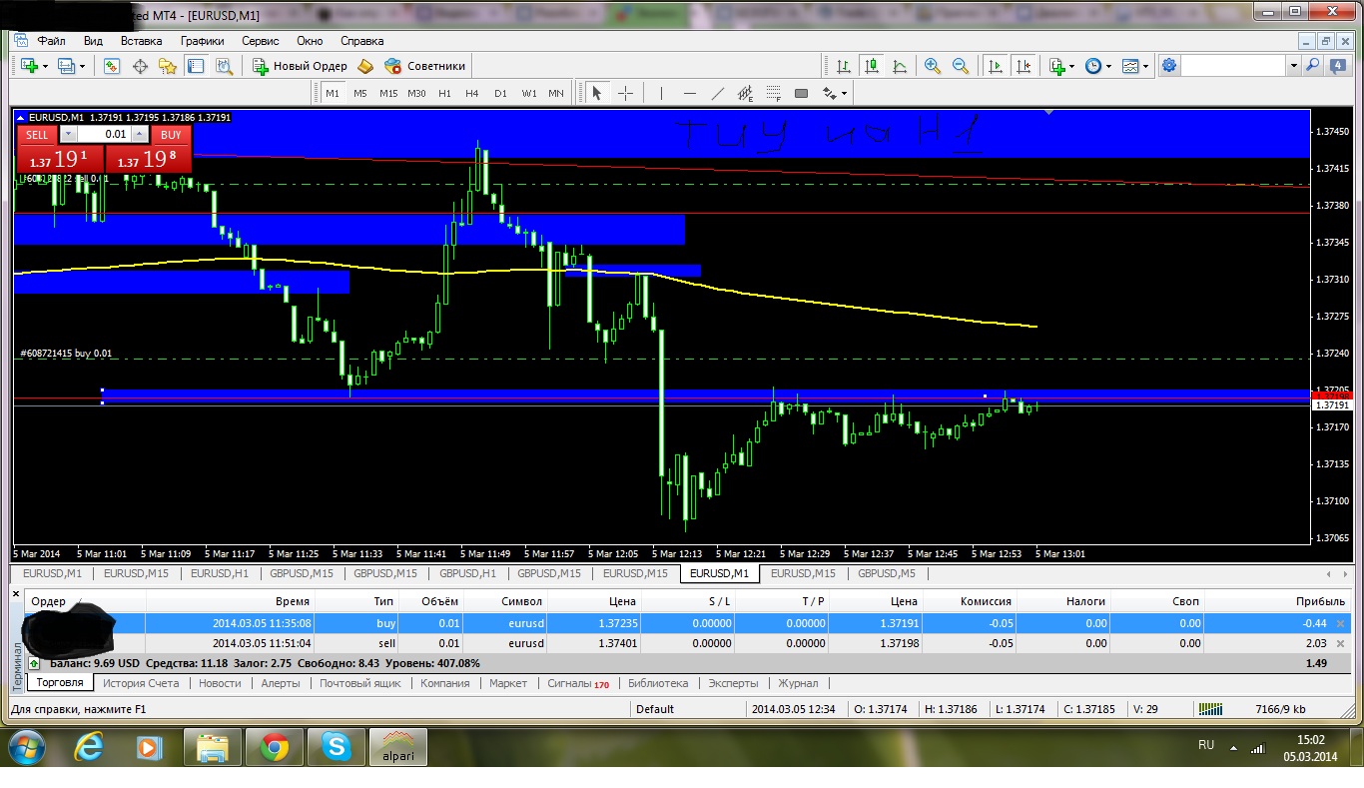This screenshot has height=788, width=1364.
Task: Expand the indicators list dropdown arrow
Action: 1071,66
